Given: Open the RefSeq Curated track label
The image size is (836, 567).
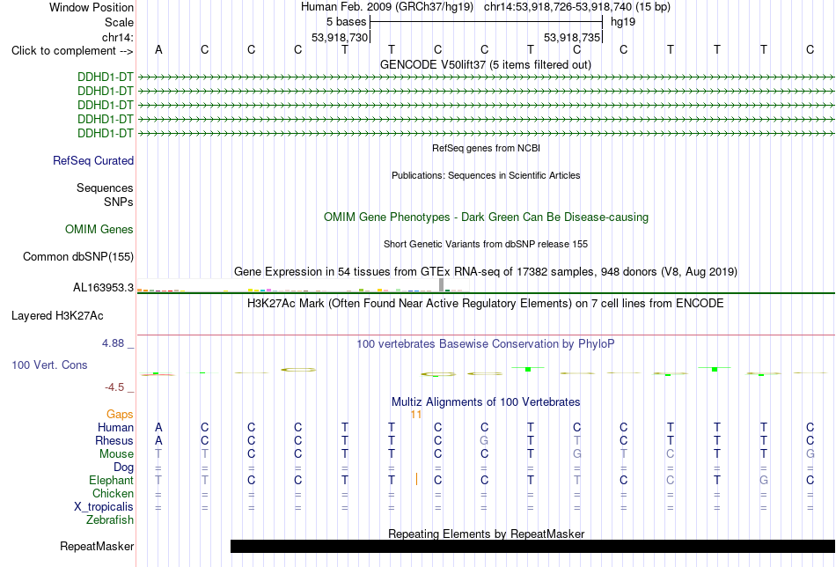Looking at the screenshot, I should click(92, 160).
